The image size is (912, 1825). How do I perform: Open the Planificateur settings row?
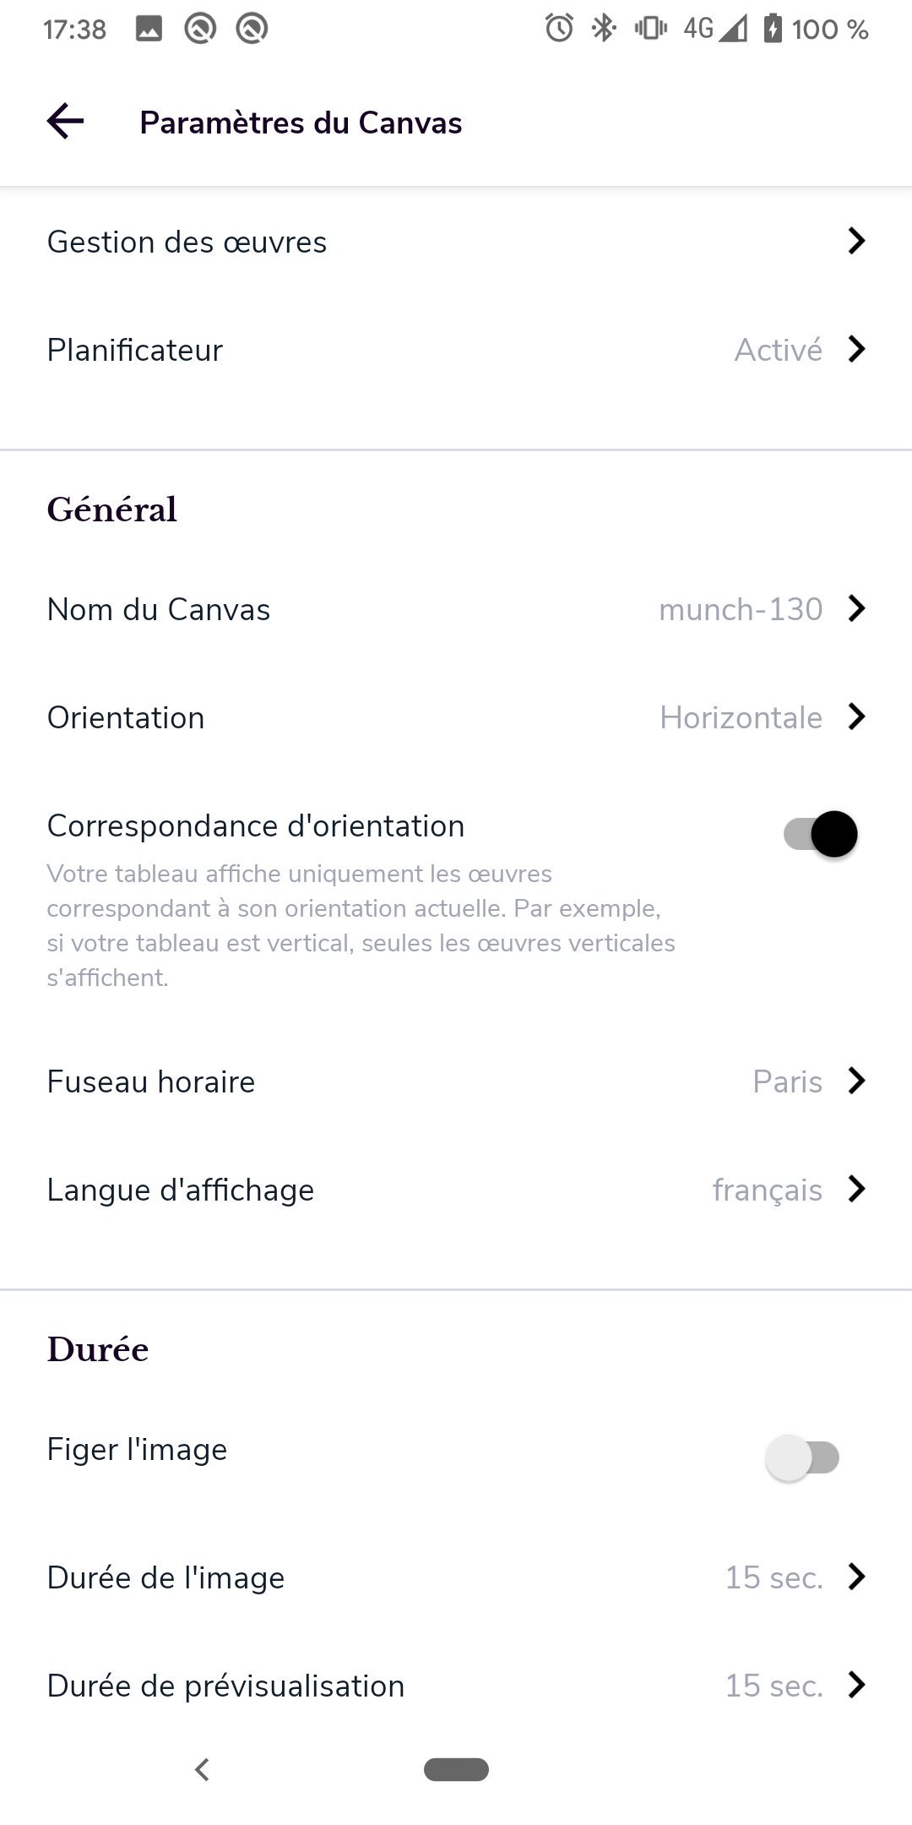coord(456,350)
